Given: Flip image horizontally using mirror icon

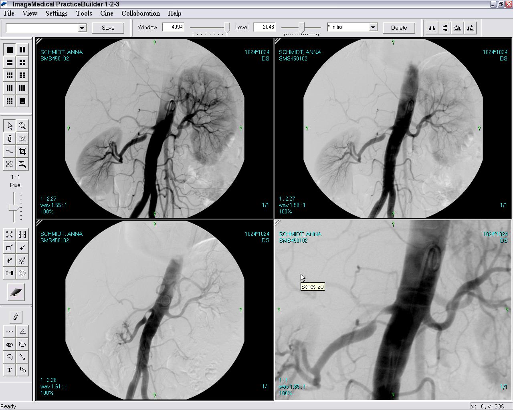Looking at the screenshot, I should [432, 28].
